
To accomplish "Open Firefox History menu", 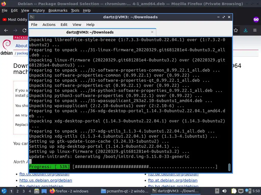I will 39,10.
